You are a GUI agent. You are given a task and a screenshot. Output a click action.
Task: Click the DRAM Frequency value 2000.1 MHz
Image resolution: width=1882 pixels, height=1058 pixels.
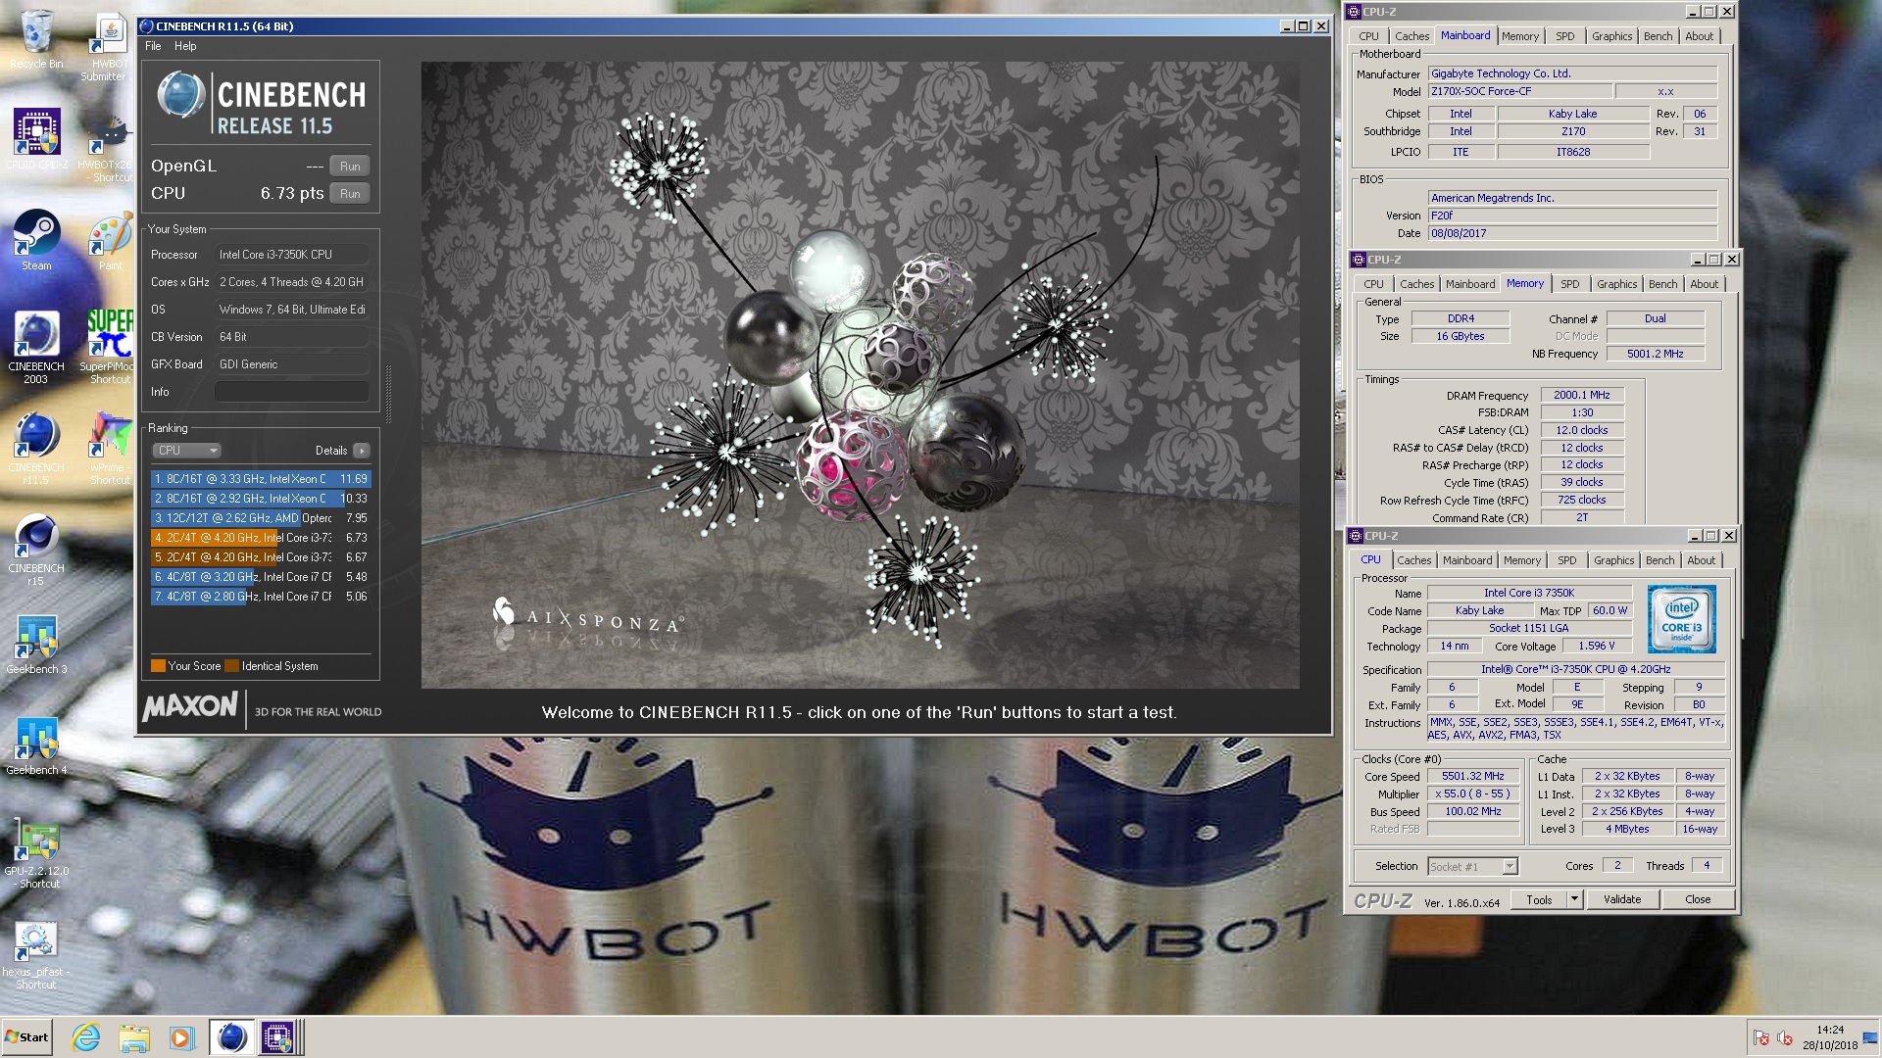[1582, 395]
